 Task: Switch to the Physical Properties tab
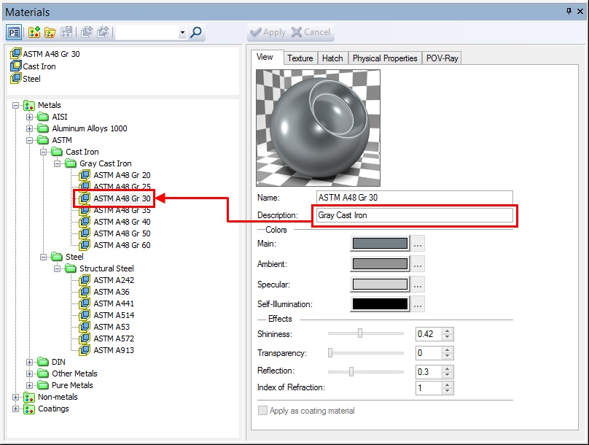point(385,58)
